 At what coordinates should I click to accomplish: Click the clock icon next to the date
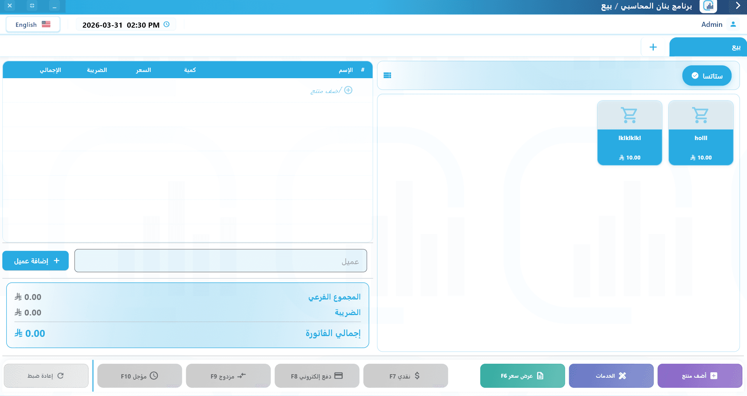point(167,24)
